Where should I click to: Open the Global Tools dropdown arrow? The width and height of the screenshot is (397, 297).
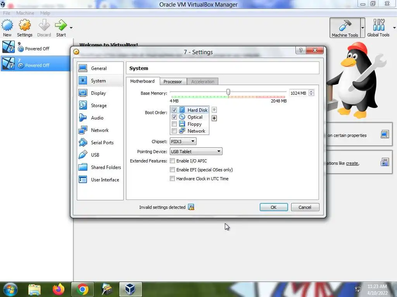pos(394,28)
